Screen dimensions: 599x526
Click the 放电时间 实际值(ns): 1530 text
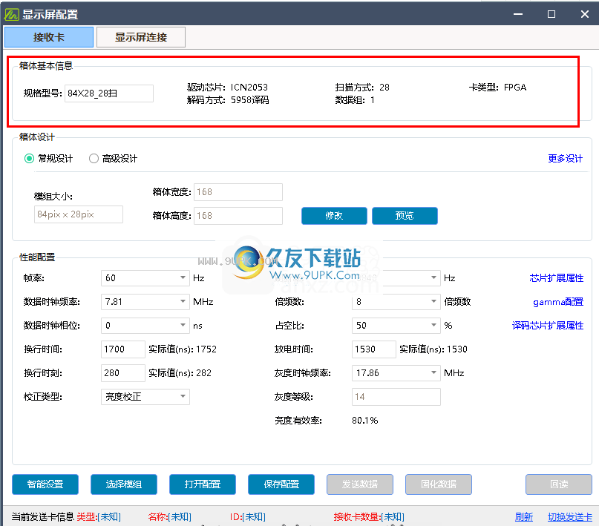[433, 349]
